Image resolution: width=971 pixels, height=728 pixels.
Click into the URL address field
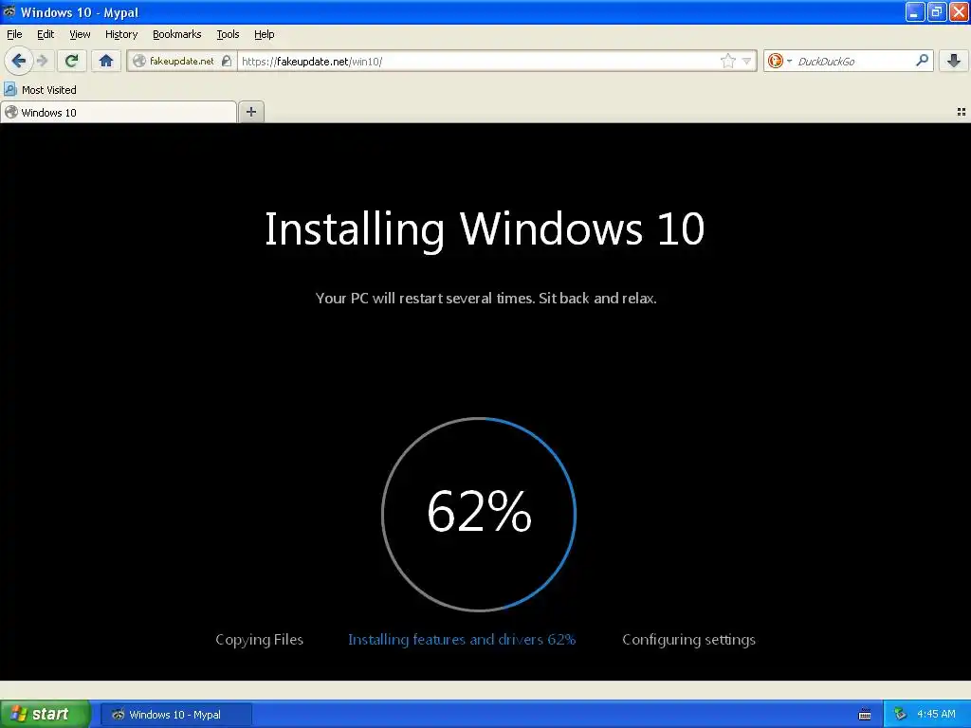pos(477,62)
